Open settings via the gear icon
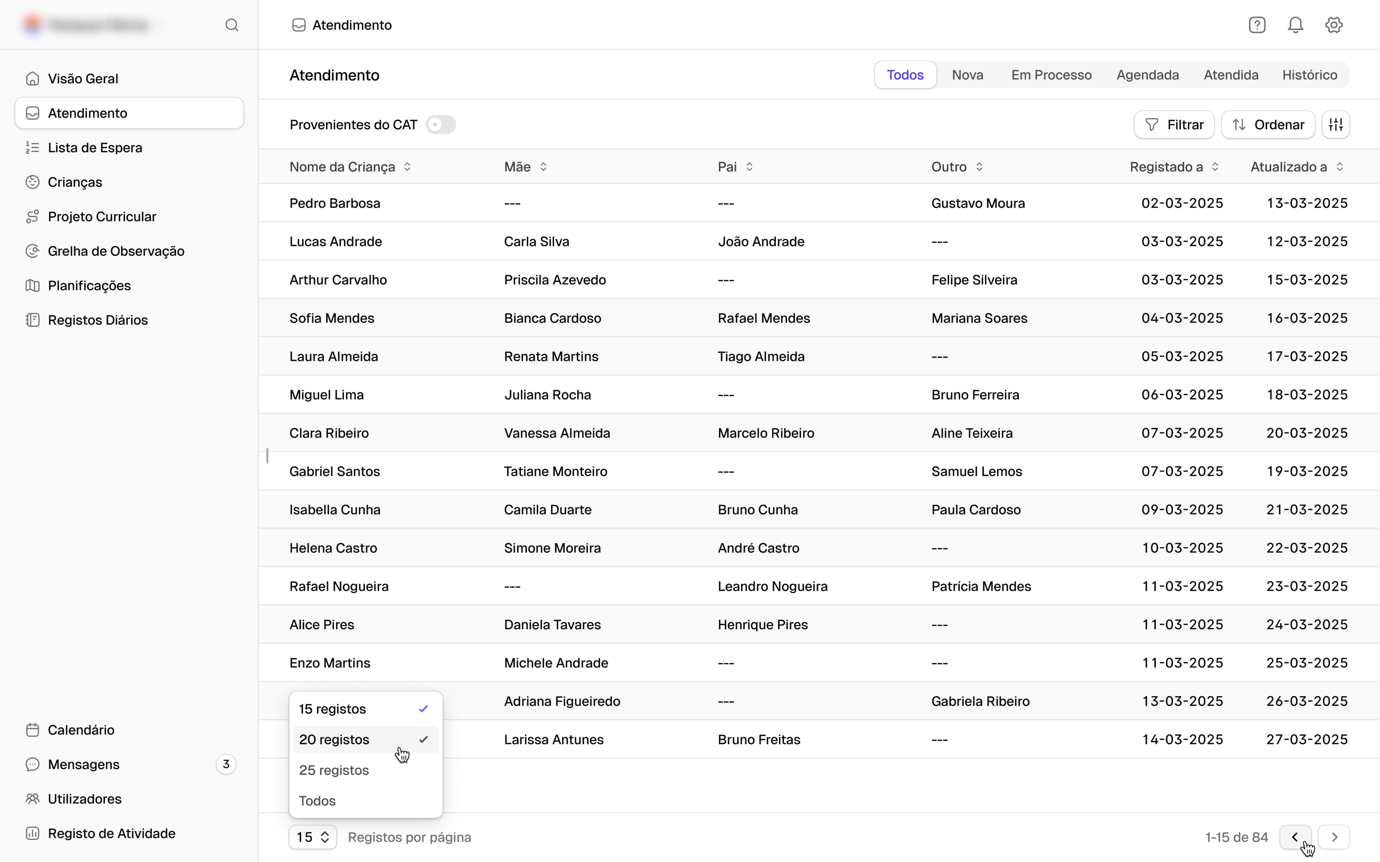 coord(1333,24)
